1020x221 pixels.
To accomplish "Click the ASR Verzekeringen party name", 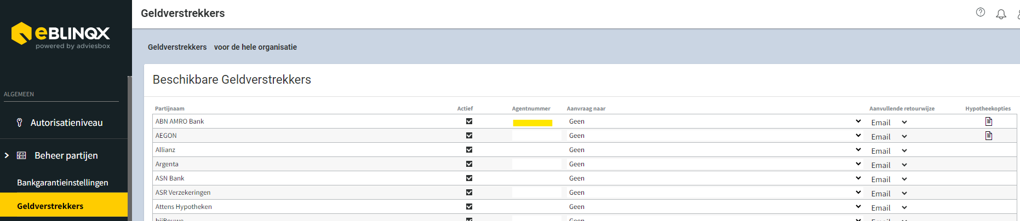I will (x=183, y=193).
